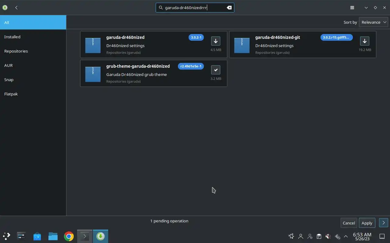
Task: Click garuda-dr460nized-git package title
Action: 278,37
